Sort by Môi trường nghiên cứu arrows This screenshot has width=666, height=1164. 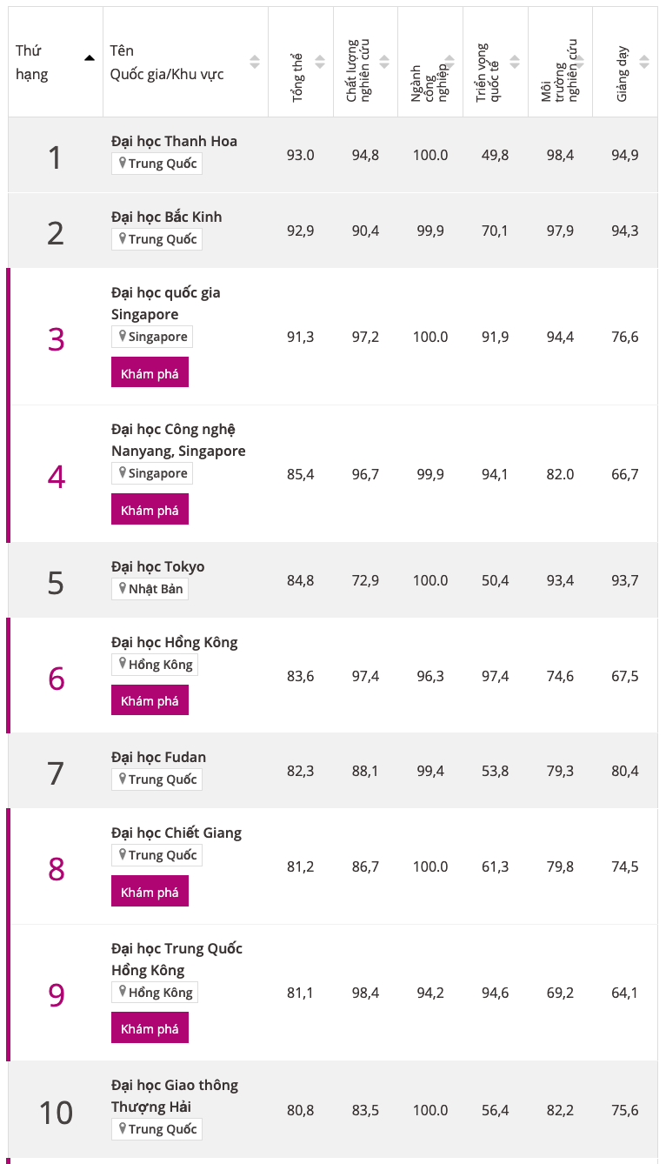pyautogui.click(x=579, y=62)
